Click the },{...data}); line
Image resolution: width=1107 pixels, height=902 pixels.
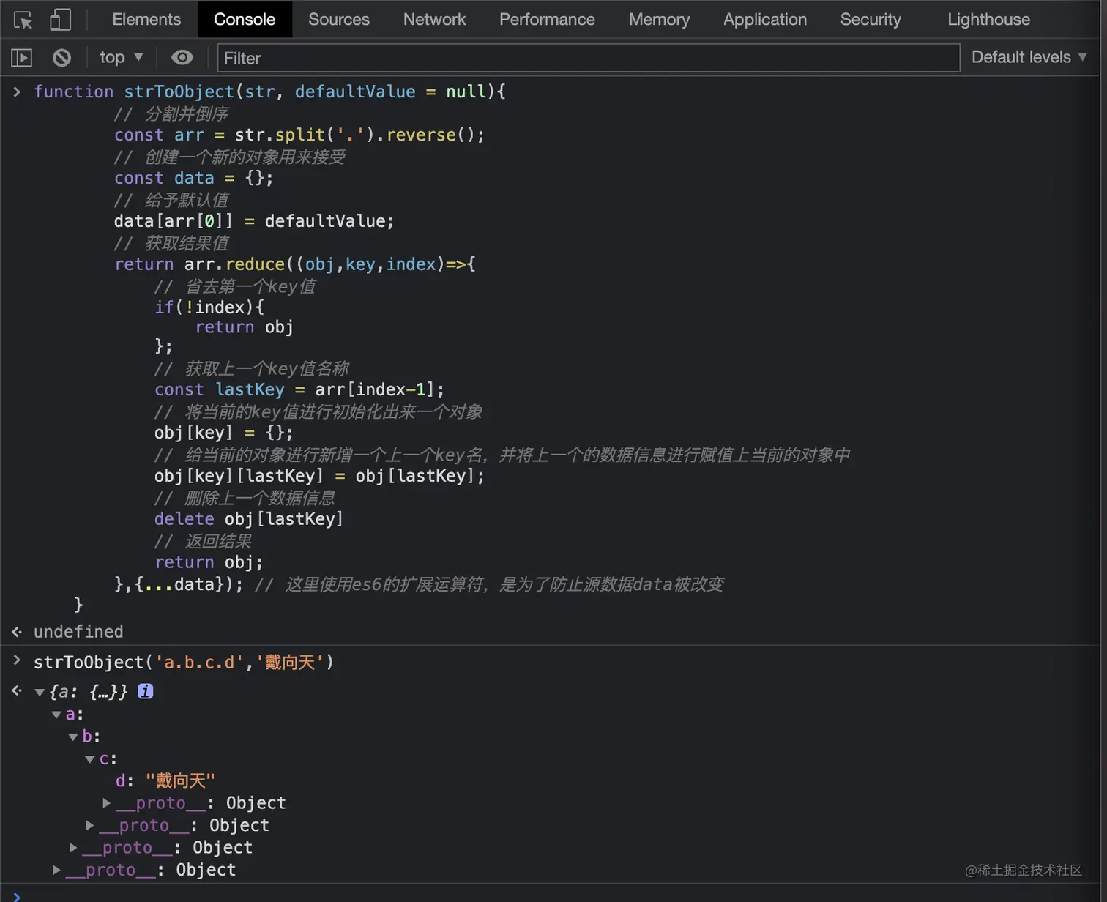tap(179, 584)
